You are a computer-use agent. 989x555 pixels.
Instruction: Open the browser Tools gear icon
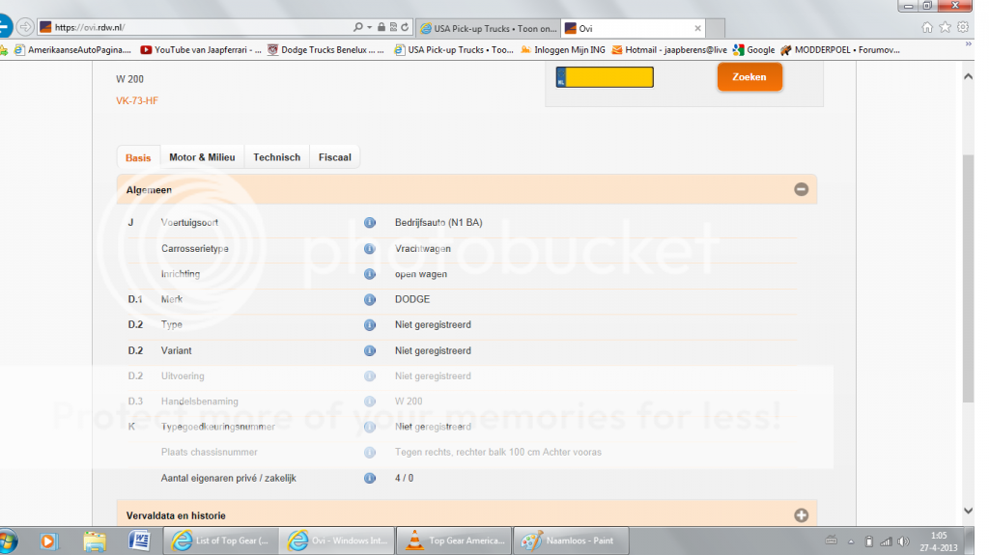tap(963, 27)
